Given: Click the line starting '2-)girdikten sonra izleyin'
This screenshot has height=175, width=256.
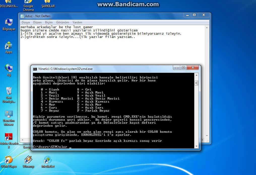Looking at the screenshot, I should 78,37.
